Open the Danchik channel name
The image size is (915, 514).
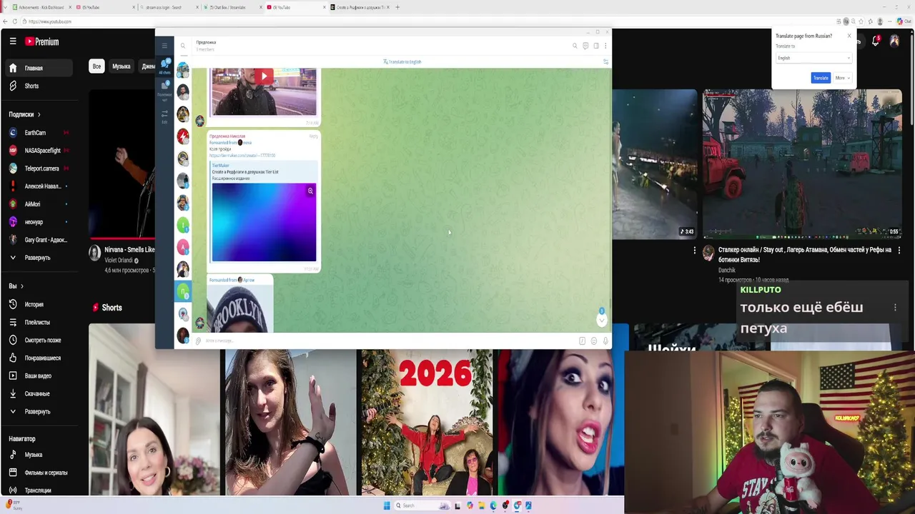(x=727, y=271)
